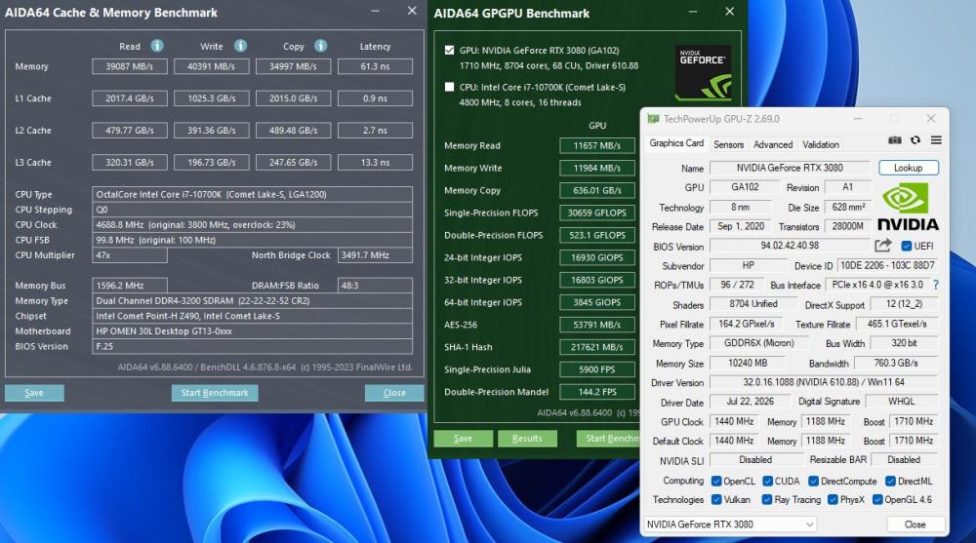Click the Bandwidth 760.3 GB/s field
The width and height of the screenshot is (976, 543).
[896, 363]
